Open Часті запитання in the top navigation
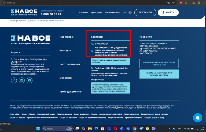 tap(112, 13)
